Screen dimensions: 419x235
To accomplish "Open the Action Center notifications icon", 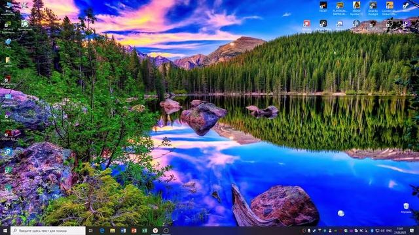I will click(412, 230).
